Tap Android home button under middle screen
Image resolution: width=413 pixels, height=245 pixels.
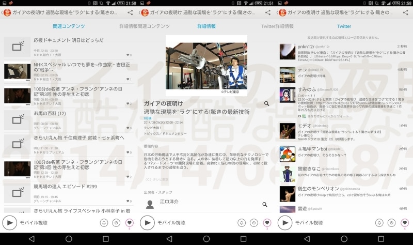point(206,239)
